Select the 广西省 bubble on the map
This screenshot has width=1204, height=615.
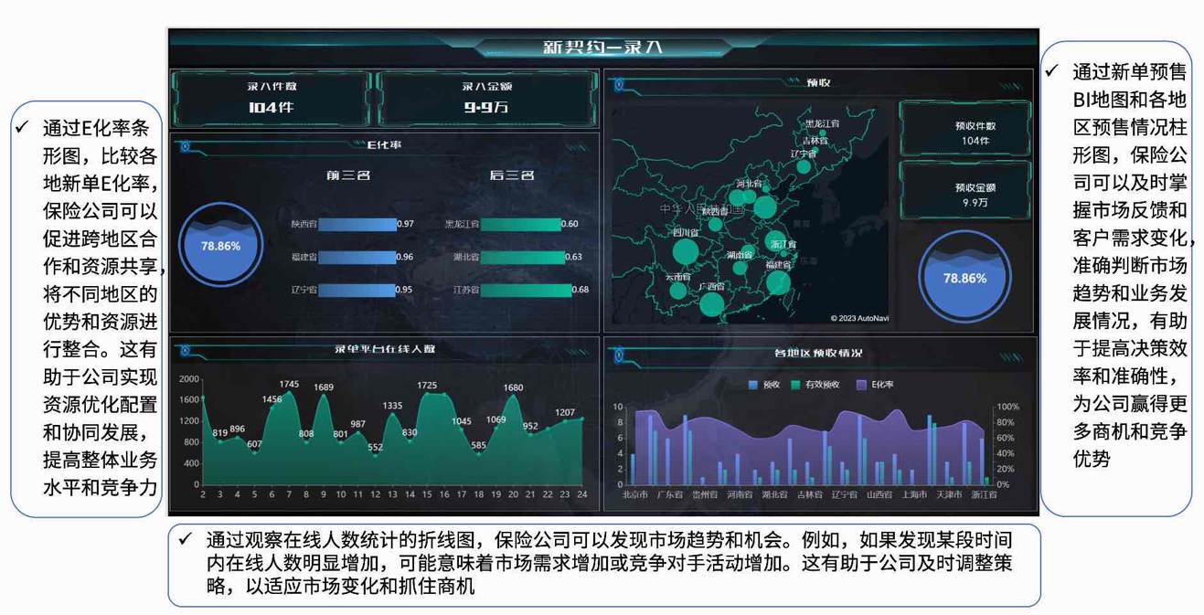point(711,303)
